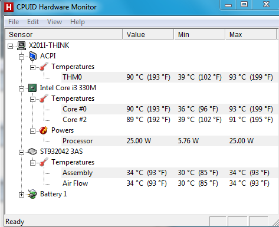
Task: Click the Powers lightning icon
Action: pos(44,130)
